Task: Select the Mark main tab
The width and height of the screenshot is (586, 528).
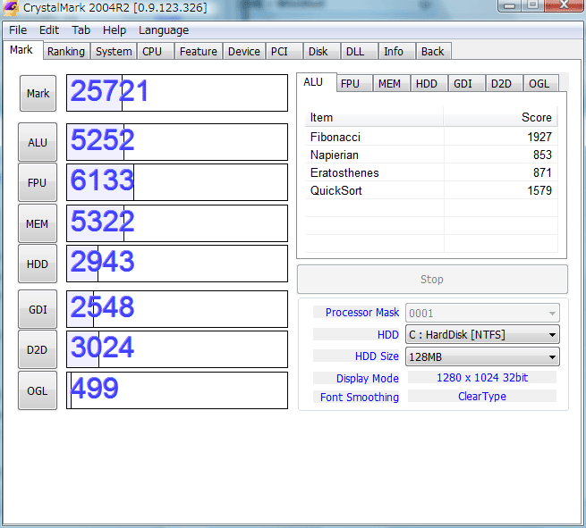Action: (x=21, y=50)
